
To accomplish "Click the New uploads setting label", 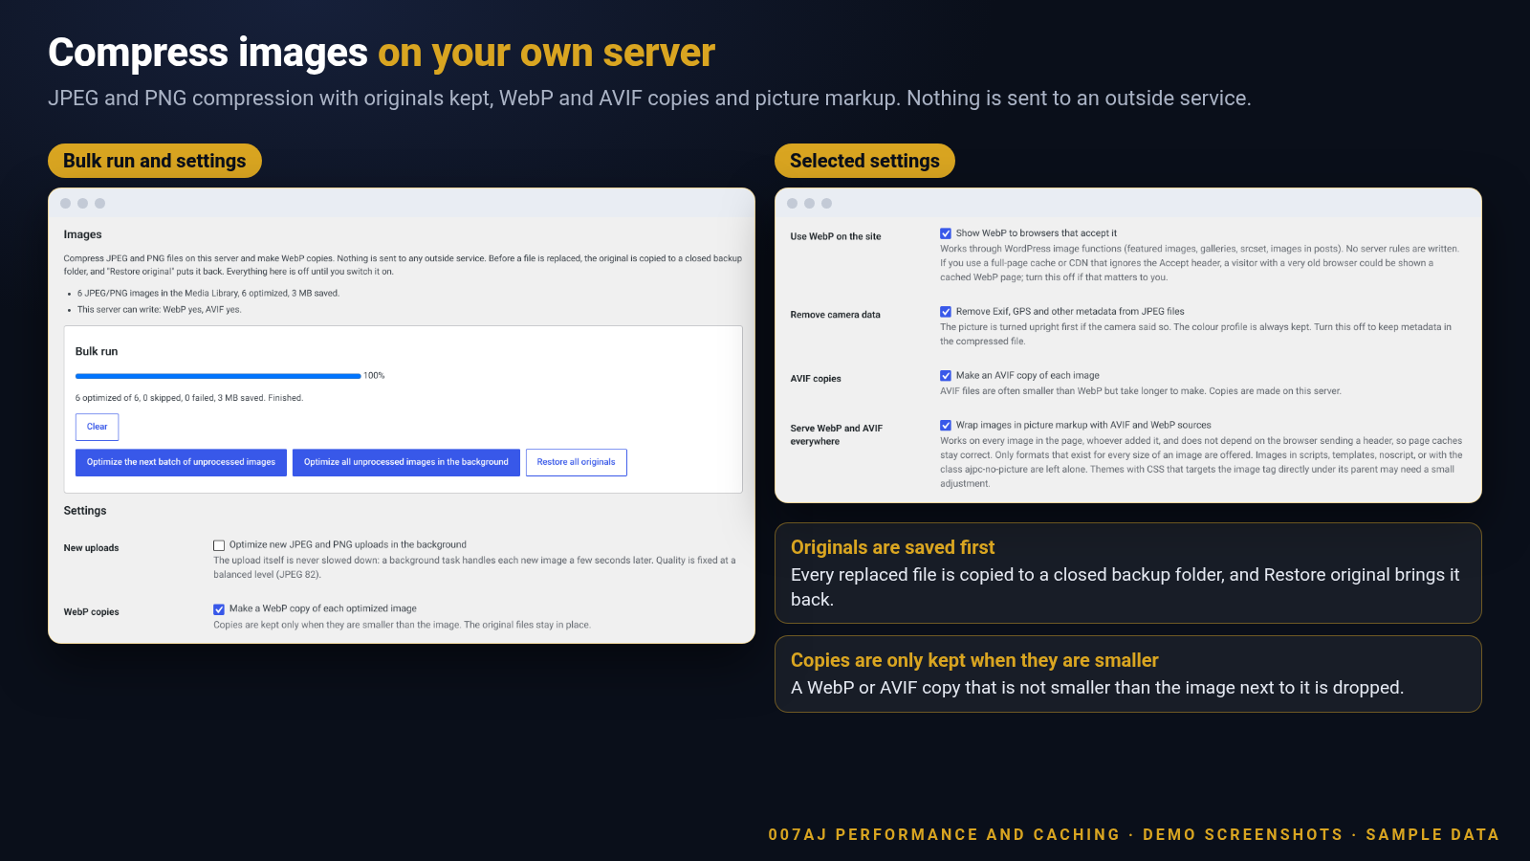I will pyautogui.click(x=91, y=548).
